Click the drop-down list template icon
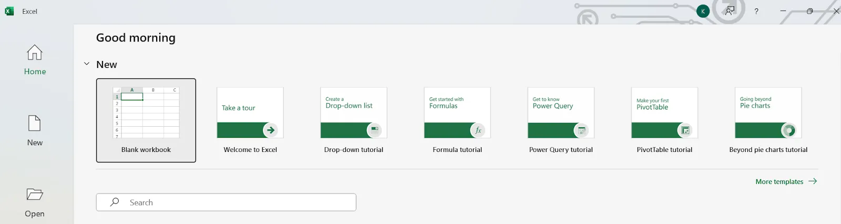This screenshot has height=224, width=841. (x=374, y=130)
